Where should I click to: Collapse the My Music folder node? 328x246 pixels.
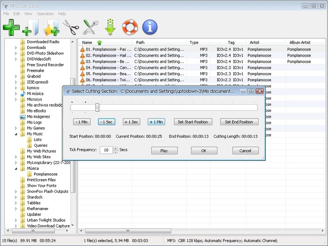pos(16,134)
